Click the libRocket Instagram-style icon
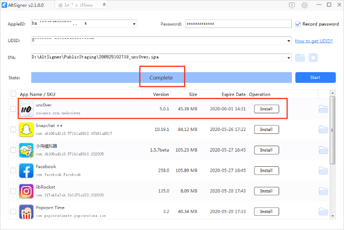Viewport: 344px width, 230px height. click(x=26, y=191)
